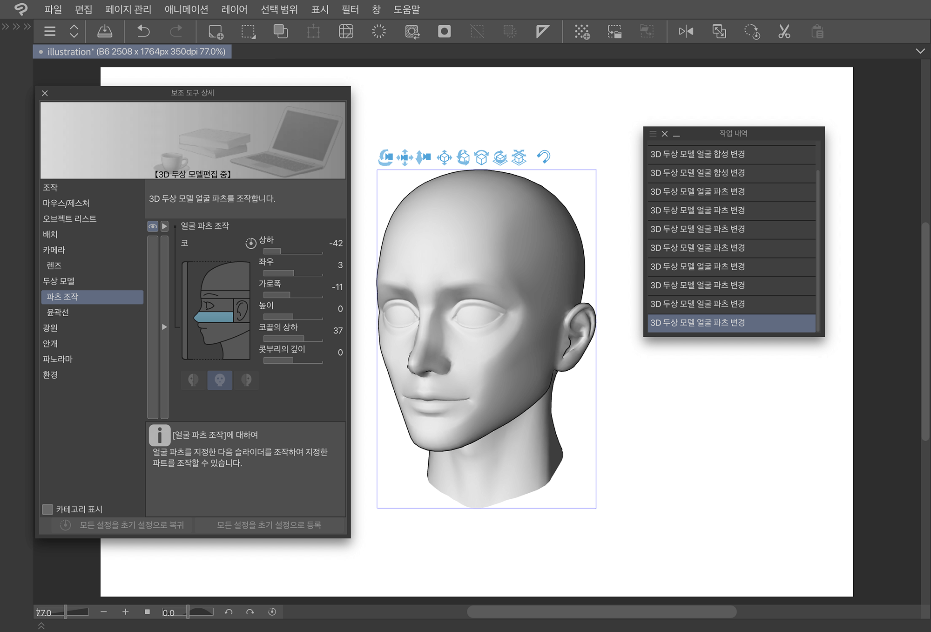
Task: Expand the arrow next to the eye icon
Action: point(164,226)
